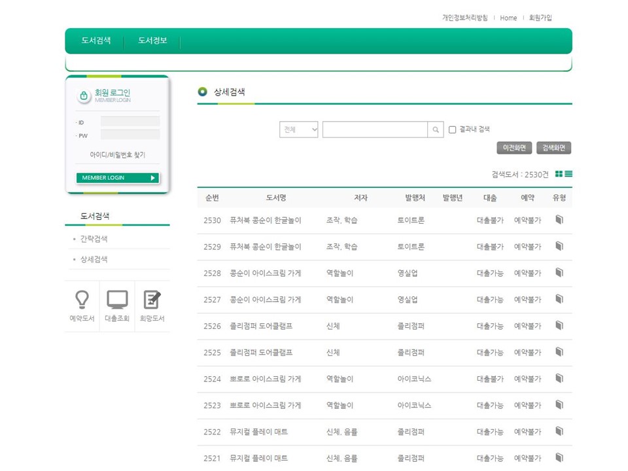Click the 이전화면 button
Viewport: 628px width, 471px height.
(514, 148)
